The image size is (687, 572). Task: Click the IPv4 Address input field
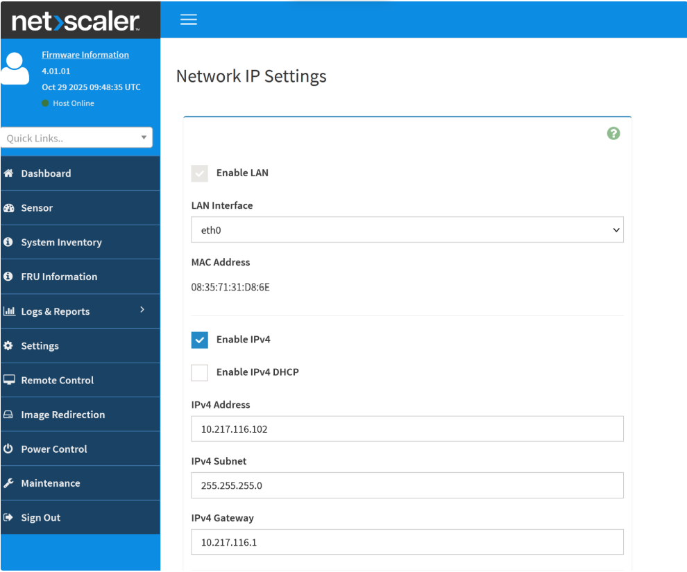407,429
